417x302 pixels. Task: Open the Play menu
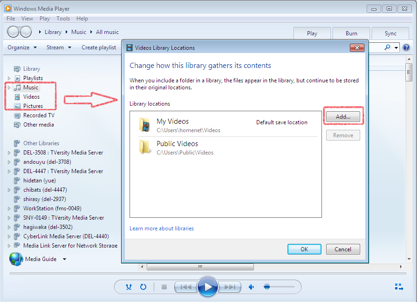point(44,19)
